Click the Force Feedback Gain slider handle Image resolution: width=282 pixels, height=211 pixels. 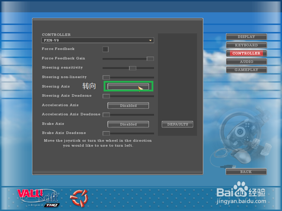click(150, 59)
